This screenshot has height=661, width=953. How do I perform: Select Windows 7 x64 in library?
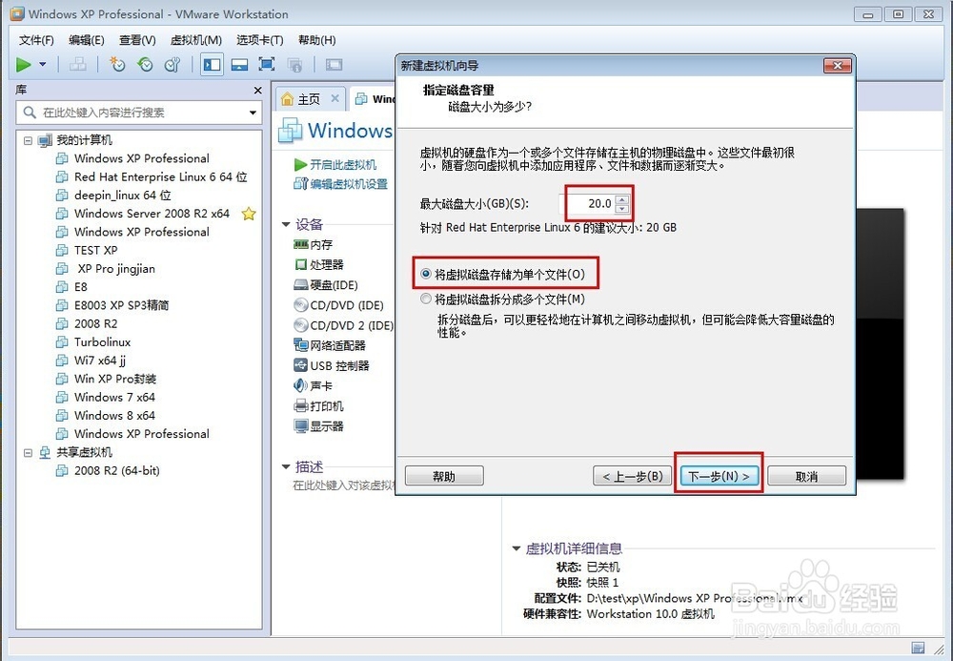[114, 397]
